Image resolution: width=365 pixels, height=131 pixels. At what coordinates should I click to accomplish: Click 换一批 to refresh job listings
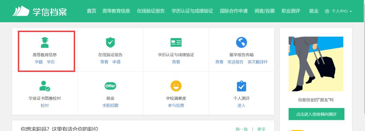click(242, 129)
